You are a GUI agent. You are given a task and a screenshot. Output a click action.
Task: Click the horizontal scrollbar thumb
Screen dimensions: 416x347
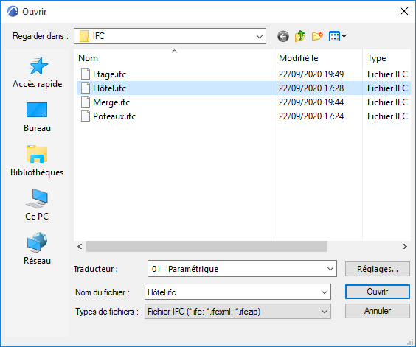coord(207,247)
